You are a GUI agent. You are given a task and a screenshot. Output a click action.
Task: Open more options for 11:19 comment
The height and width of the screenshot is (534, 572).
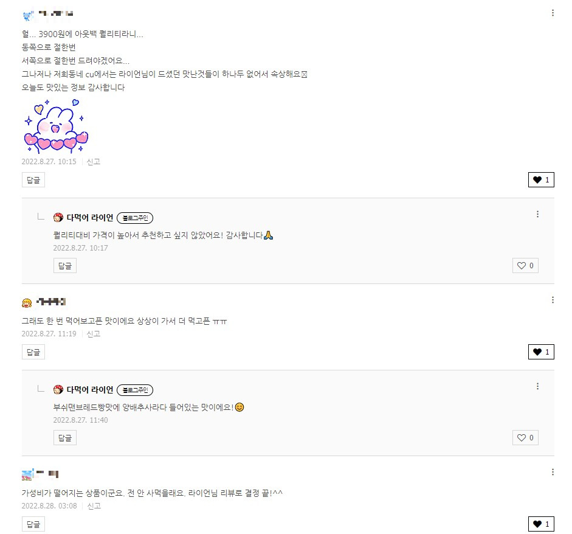pyautogui.click(x=553, y=300)
